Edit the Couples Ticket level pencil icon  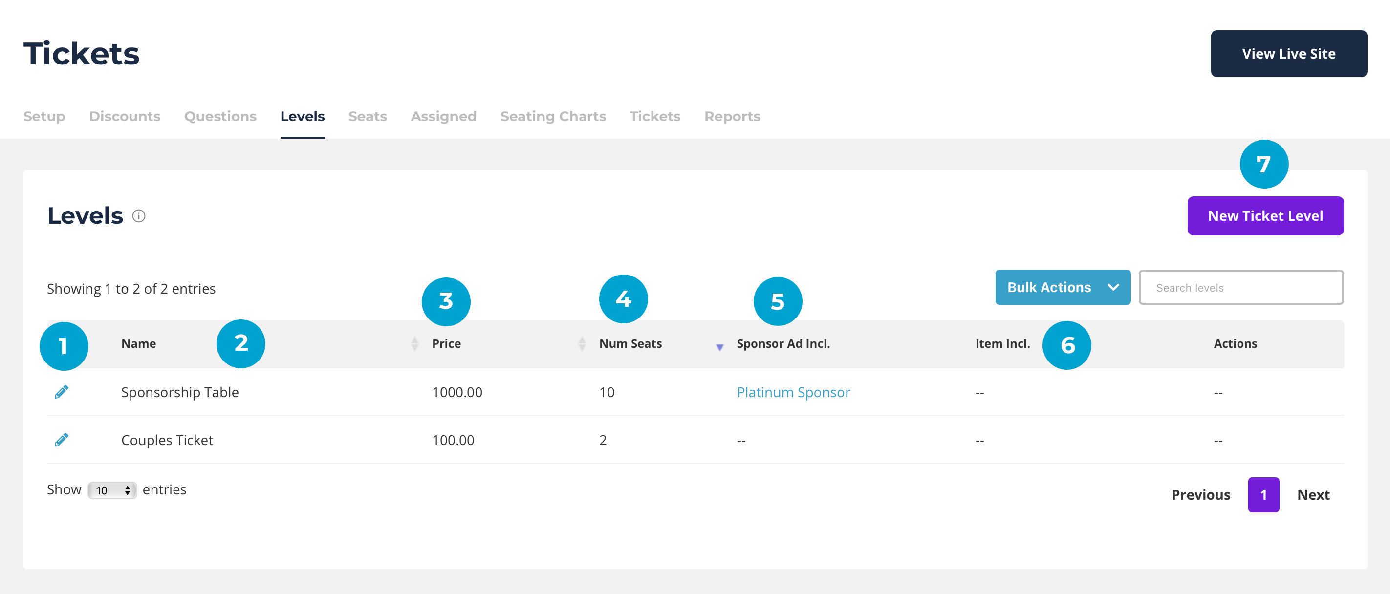[x=62, y=440]
